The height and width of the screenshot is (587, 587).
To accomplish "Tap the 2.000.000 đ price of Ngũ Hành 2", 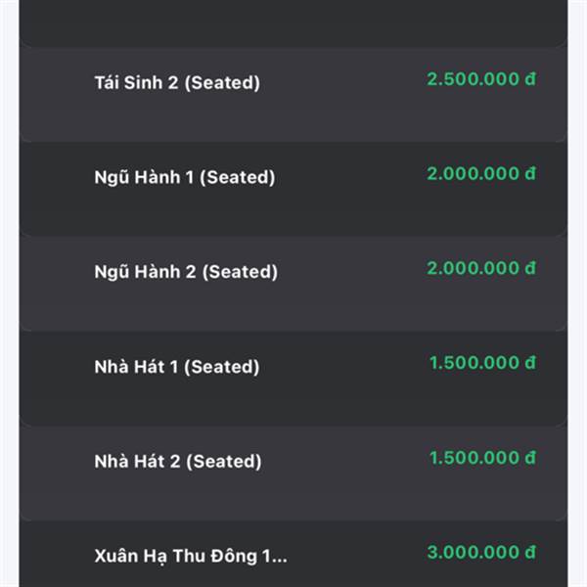I will (481, 268).
